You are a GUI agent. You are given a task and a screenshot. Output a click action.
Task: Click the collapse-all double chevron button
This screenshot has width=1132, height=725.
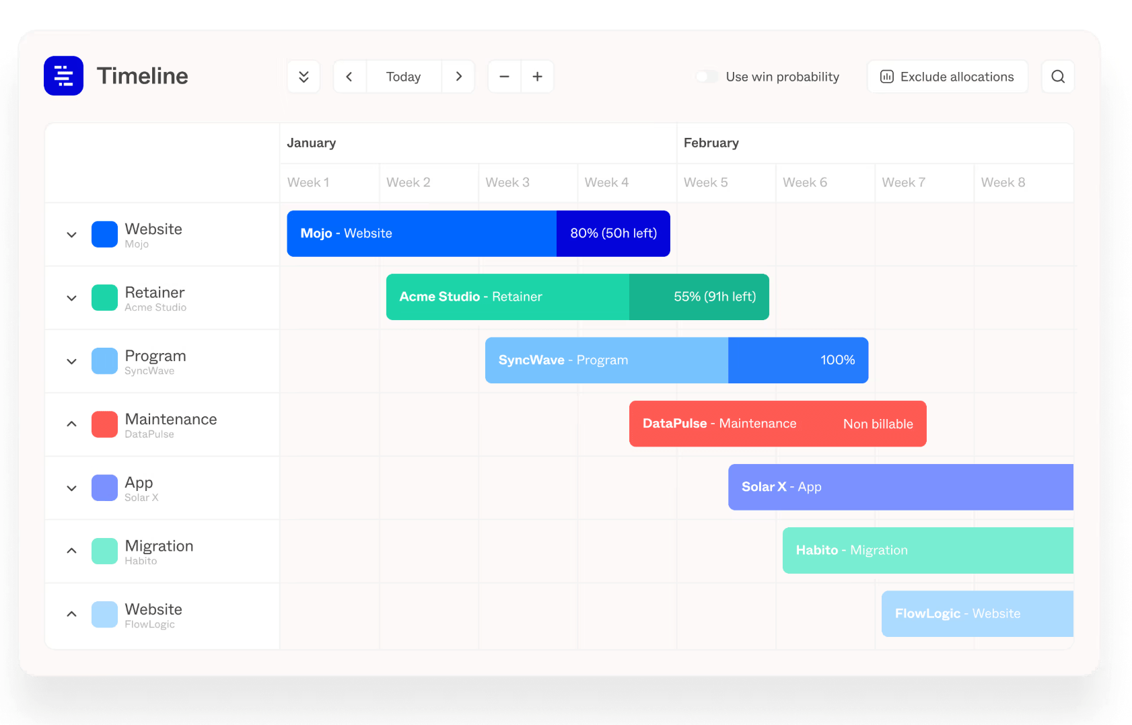[304, 77]
